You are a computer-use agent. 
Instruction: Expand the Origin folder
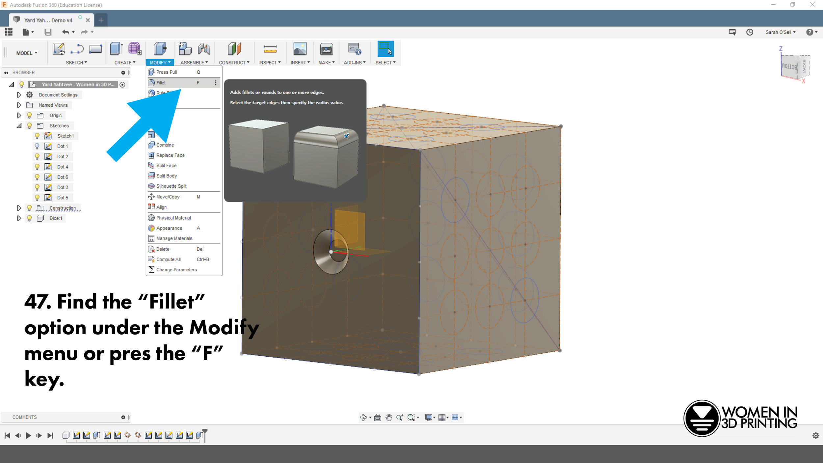click(x=19, y=115)
